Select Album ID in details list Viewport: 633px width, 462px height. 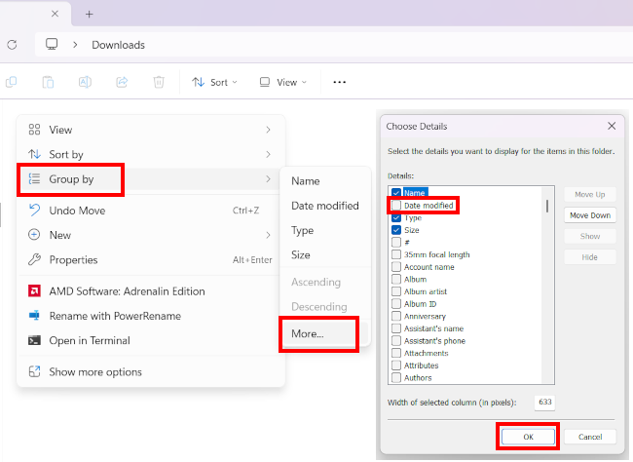[421, 304]
